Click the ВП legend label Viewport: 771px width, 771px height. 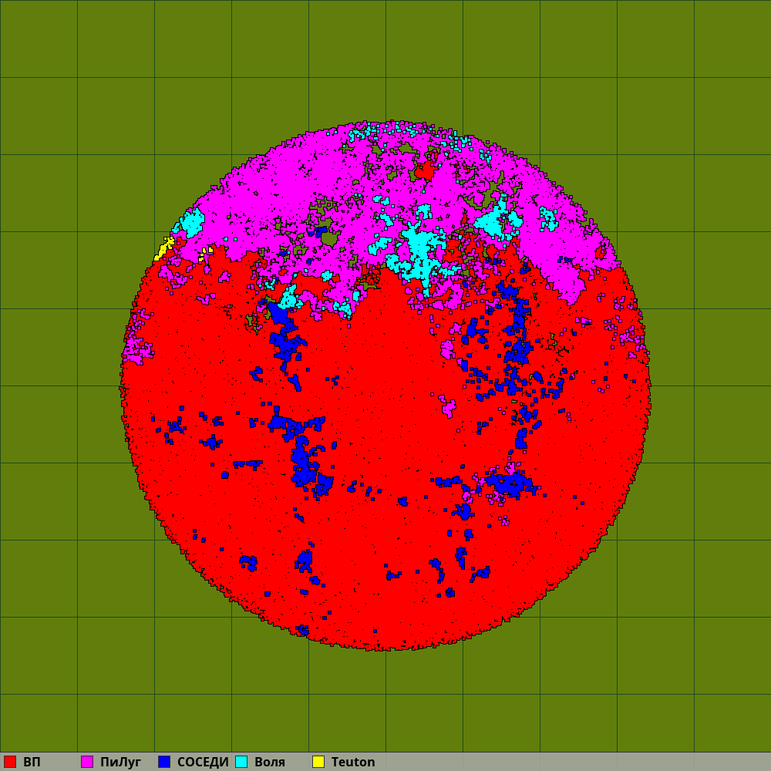point(32,762)
